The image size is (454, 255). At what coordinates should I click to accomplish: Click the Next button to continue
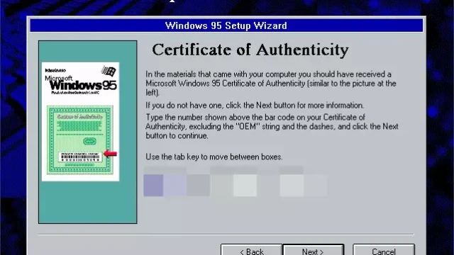[x=314, y=250]
